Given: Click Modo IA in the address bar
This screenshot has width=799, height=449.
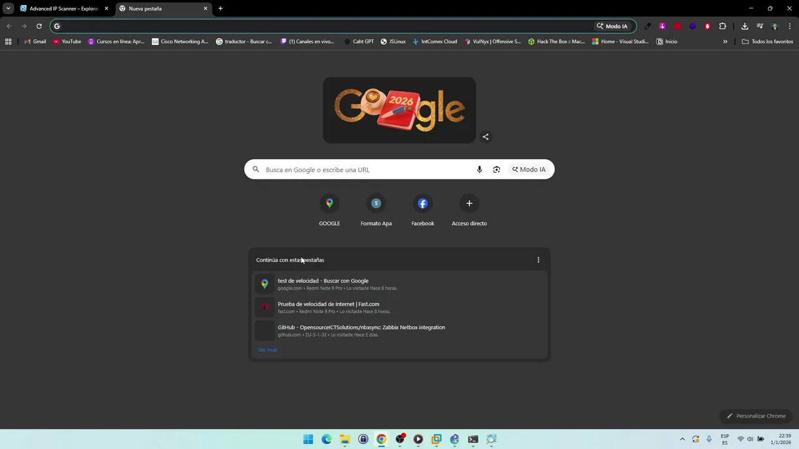Looking at the screenshot, I should click(x=612, y=26).
